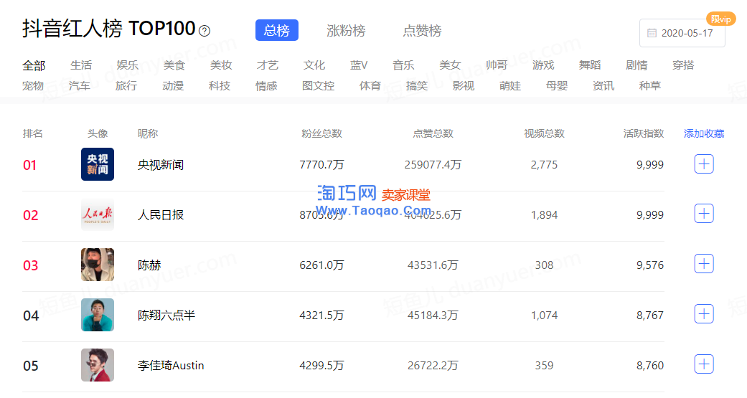Open 陈赫 avatar thumbnail
The image size is (747, 398).
[x=98, y=265]
